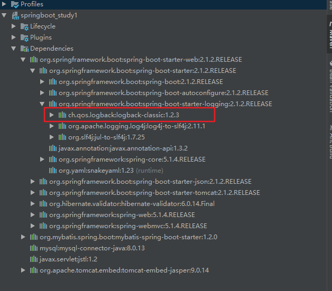
Task: Select org.mybatis.spring.boot:mybatis-spring-boot-starter:1.2.0 text
Action: pos(128,237)
